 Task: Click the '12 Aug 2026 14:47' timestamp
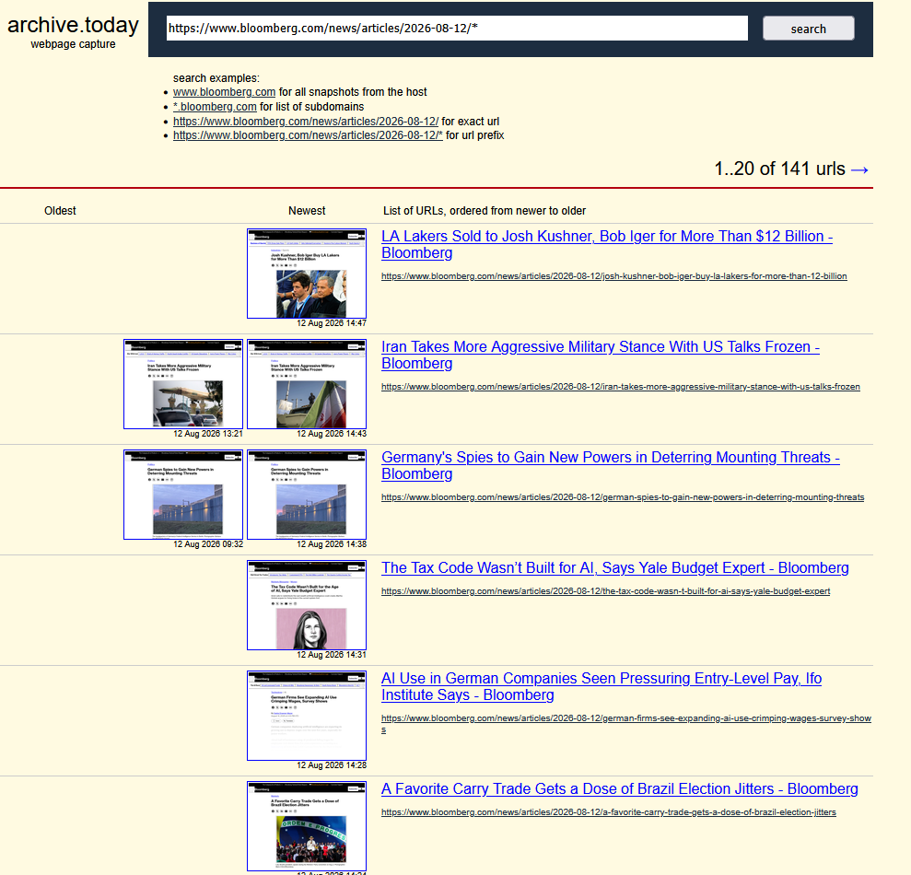(x=332, y=323)
